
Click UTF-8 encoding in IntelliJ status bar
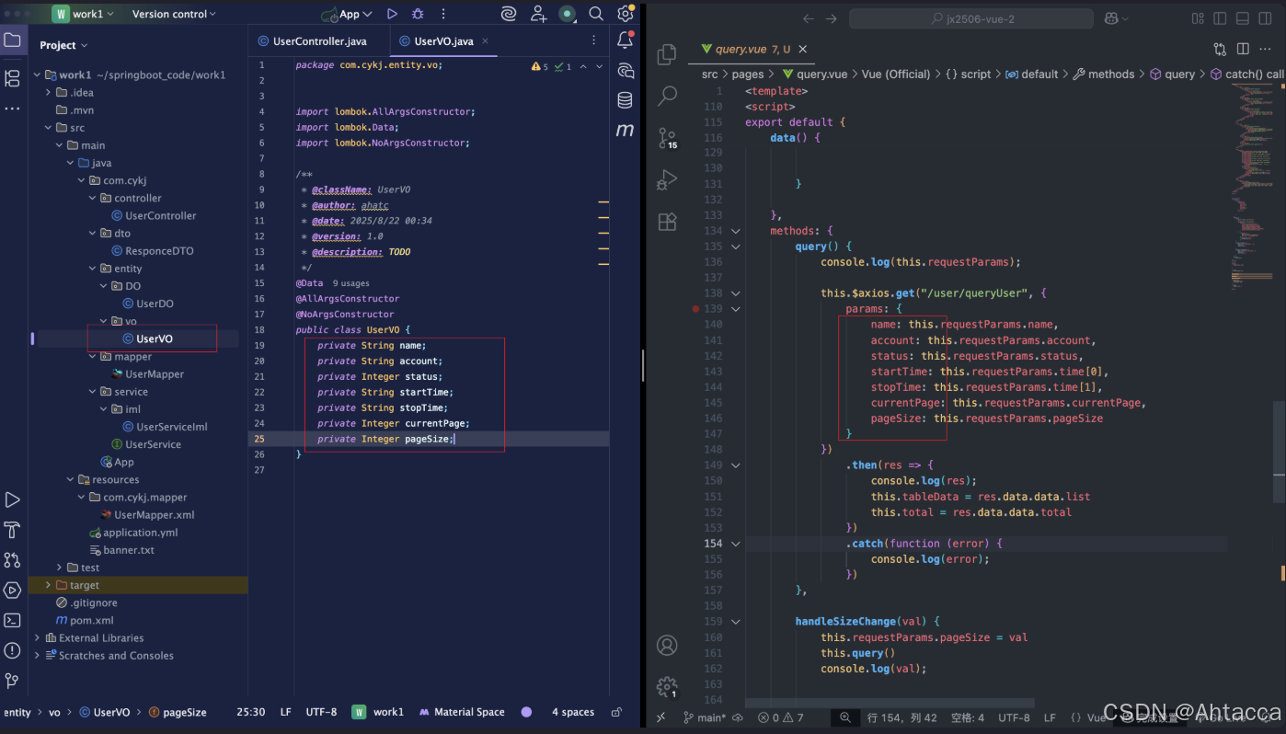pos(321,712)
